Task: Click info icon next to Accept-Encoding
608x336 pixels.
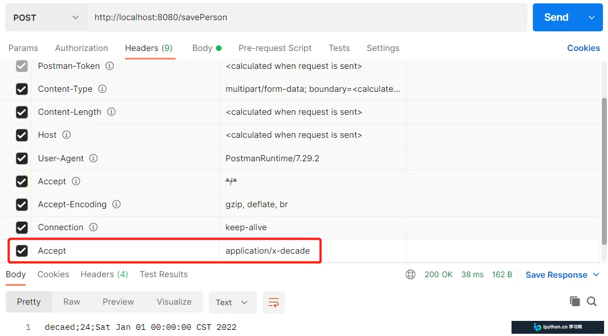Action: click(116, 204)
